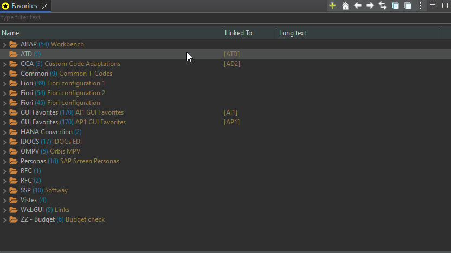Expand the Personas folder chevron
Screen dimensions: 451x253
point(4,162)
